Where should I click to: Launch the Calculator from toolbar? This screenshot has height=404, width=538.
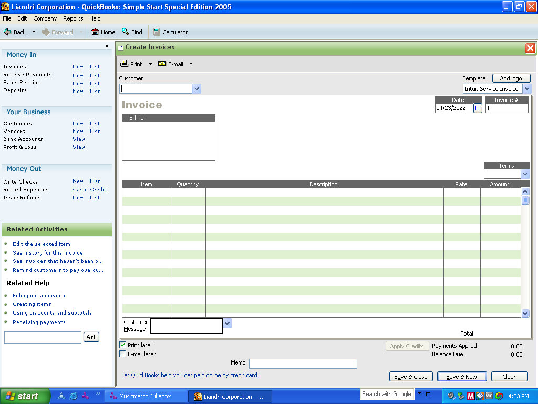(x=157, y=32)
